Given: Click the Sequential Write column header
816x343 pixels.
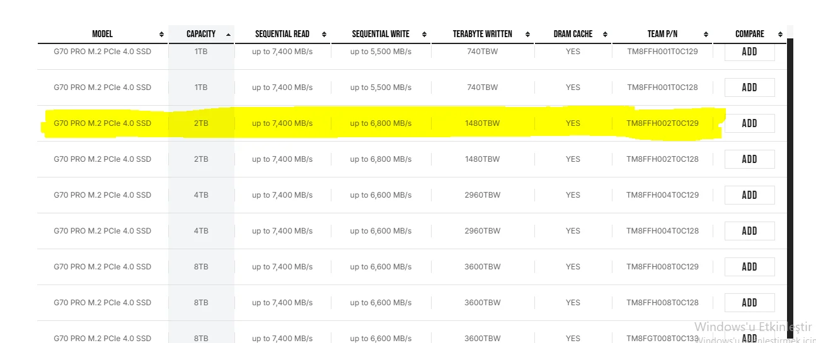Looking at the screenshot, I should (381, 34).
